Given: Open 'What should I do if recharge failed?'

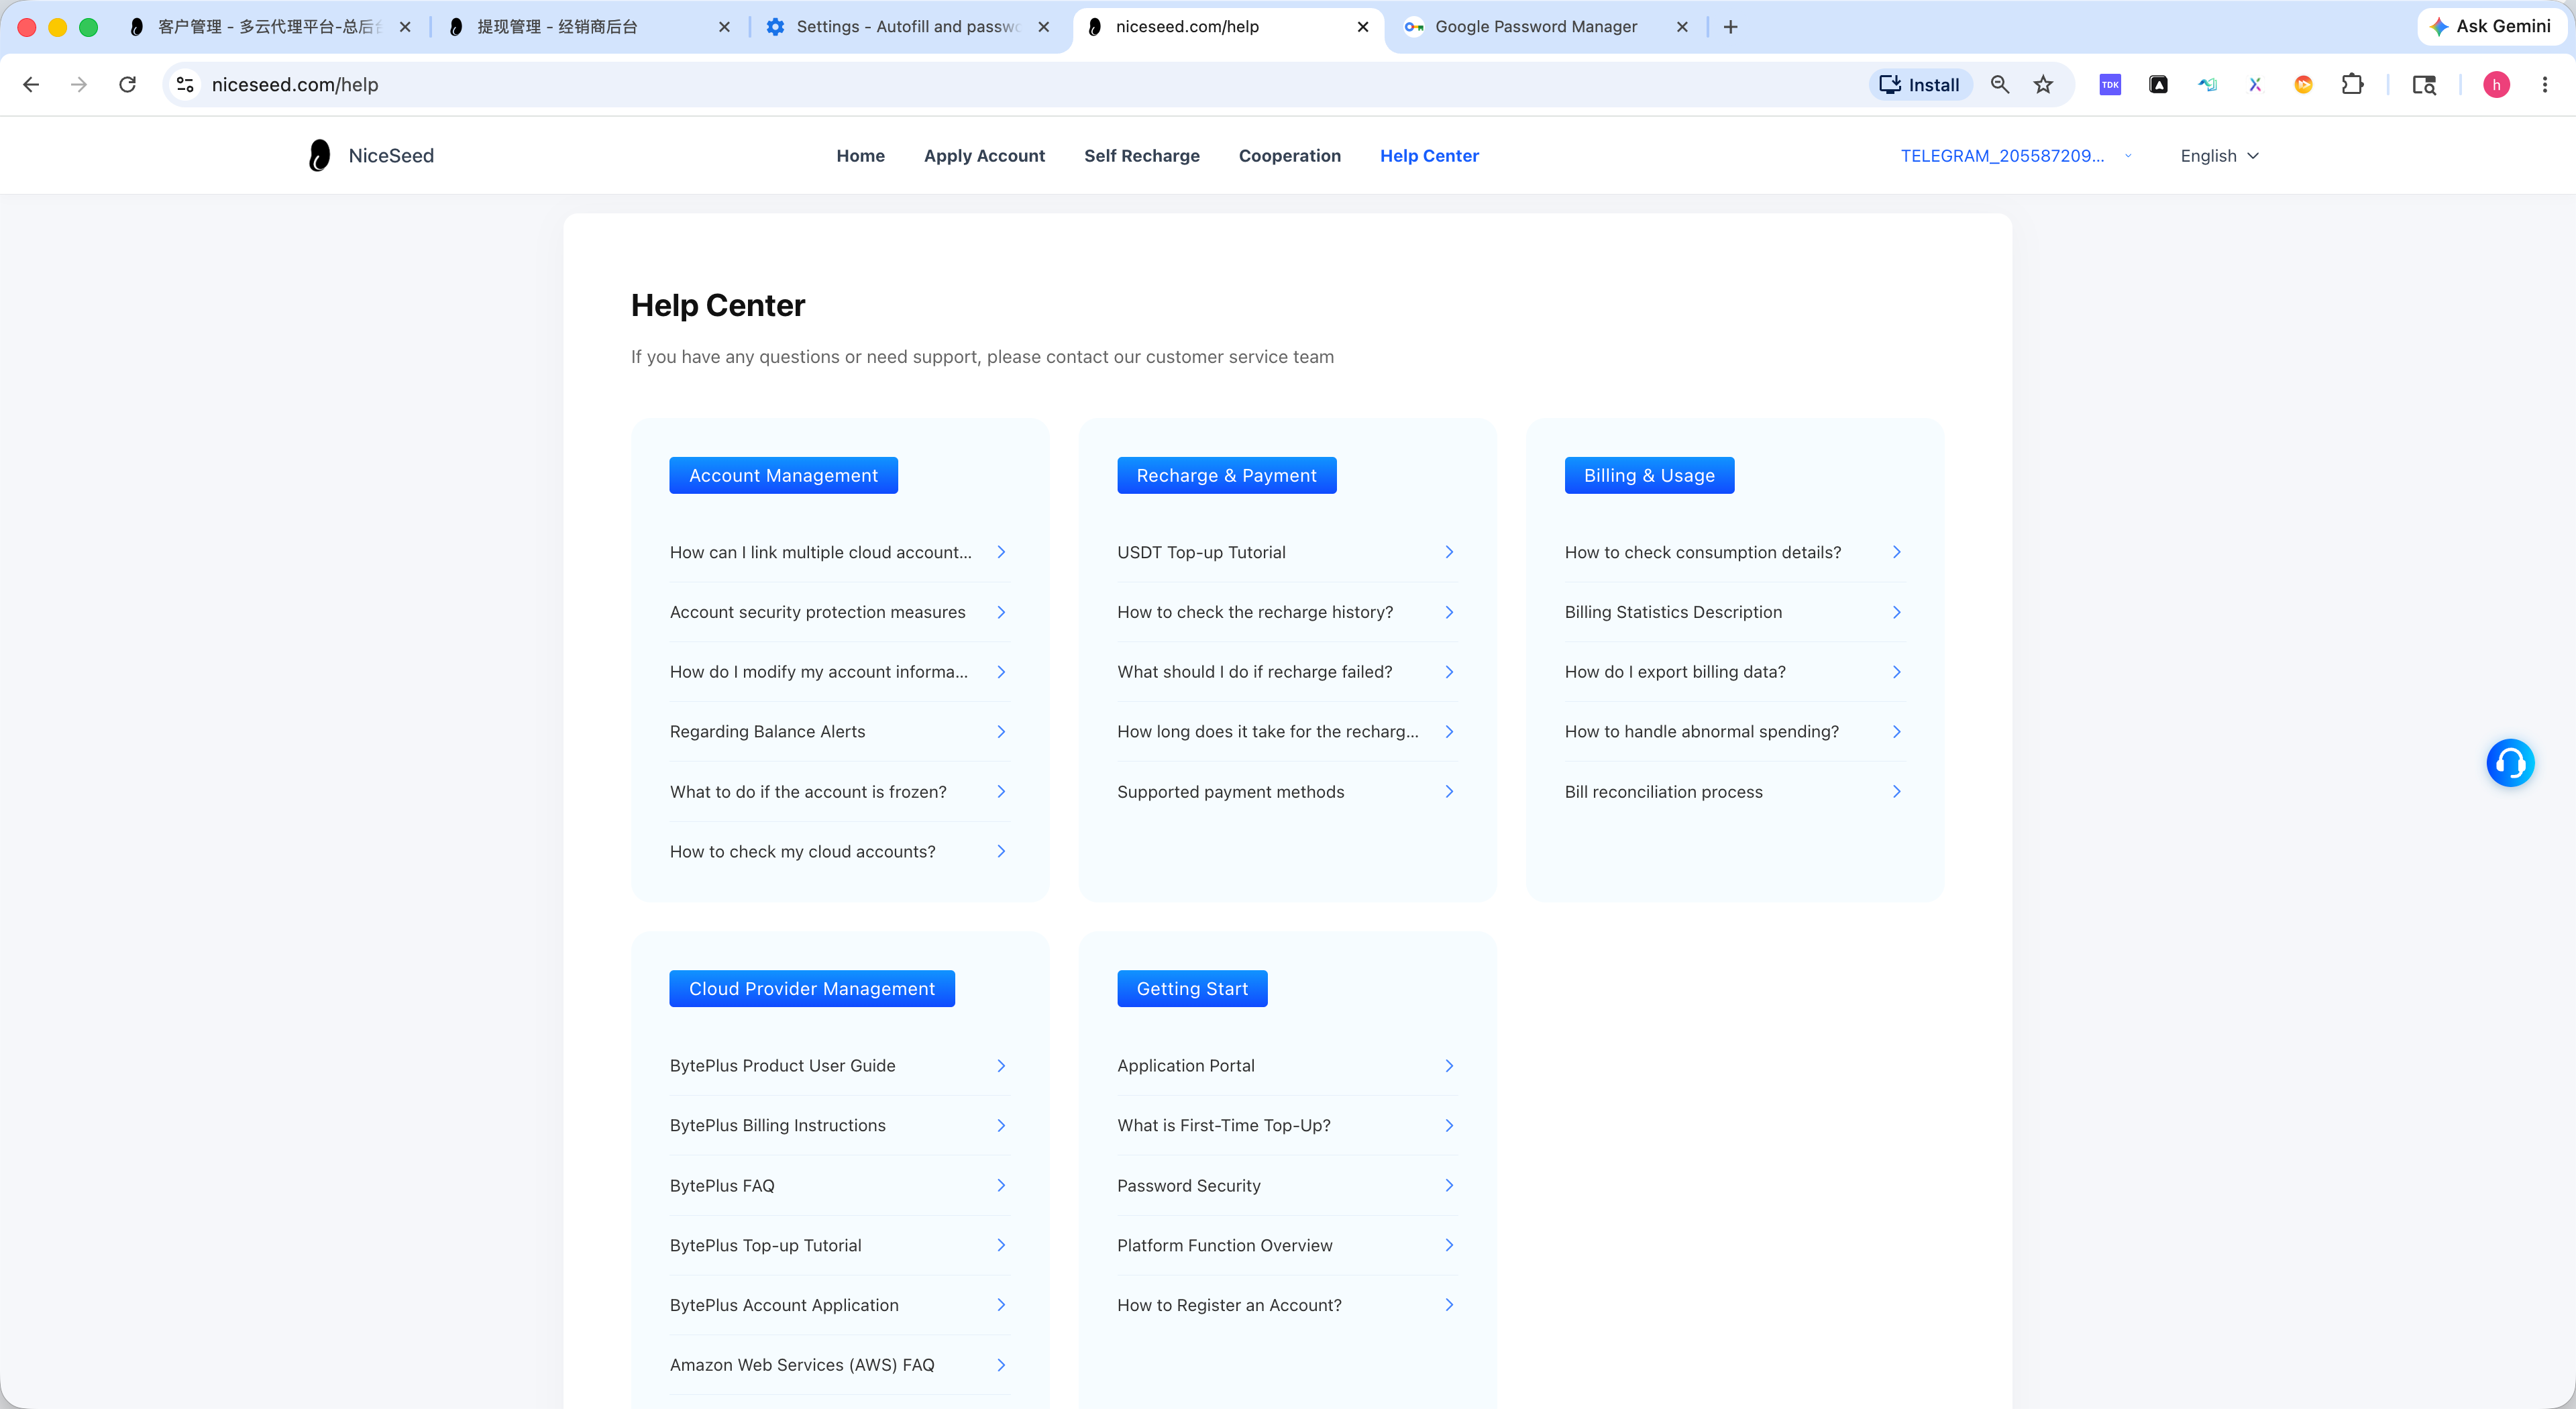Looking at the screenshot, I should (1288, 672).
